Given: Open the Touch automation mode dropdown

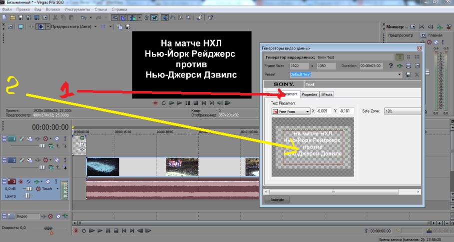Looking at the screenshot, I should [57, 188].
